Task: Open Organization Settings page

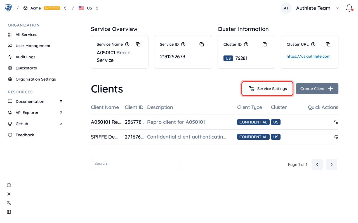Action: coord(36,79)
